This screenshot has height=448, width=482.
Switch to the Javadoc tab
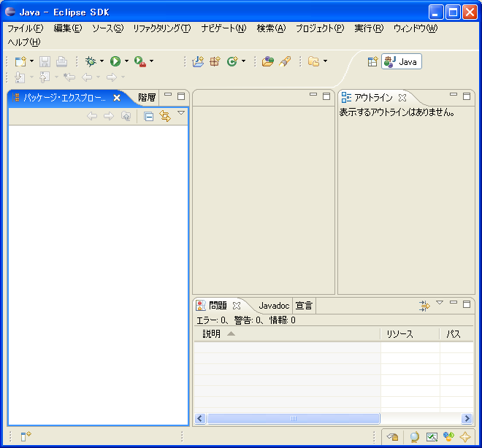point(274,306)
